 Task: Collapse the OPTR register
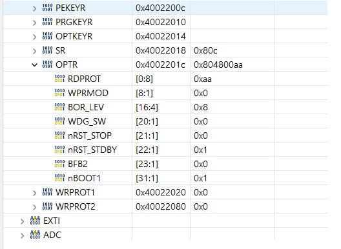[35, 65]
